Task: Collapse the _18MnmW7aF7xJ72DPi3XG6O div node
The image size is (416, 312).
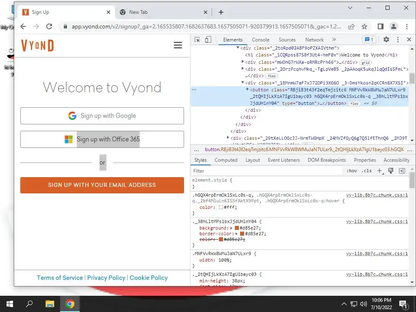Action: [x=243, y=82]
